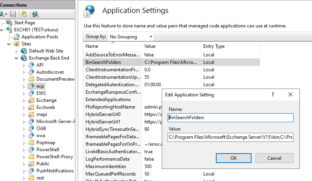This screenshot has width=312, height=181.
Task: Click the Sites folder icon
Action: 17,44
